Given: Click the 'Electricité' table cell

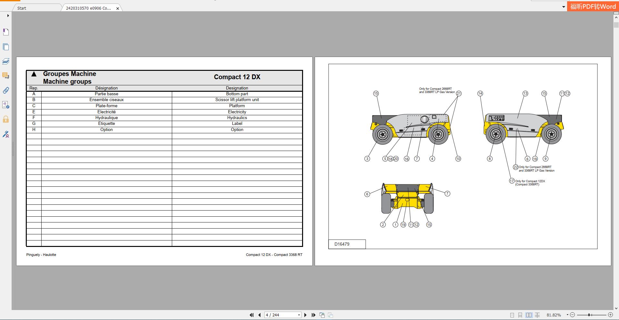Looking at the screenshot, I should pyautogui.click(x=106, y=112).
